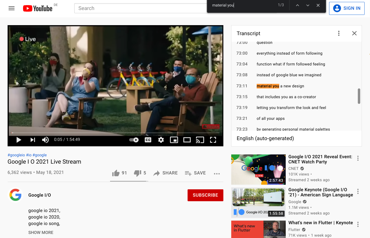The image size is (370, 238).
Task: Play the video
Action: click(x=19, y=140)
